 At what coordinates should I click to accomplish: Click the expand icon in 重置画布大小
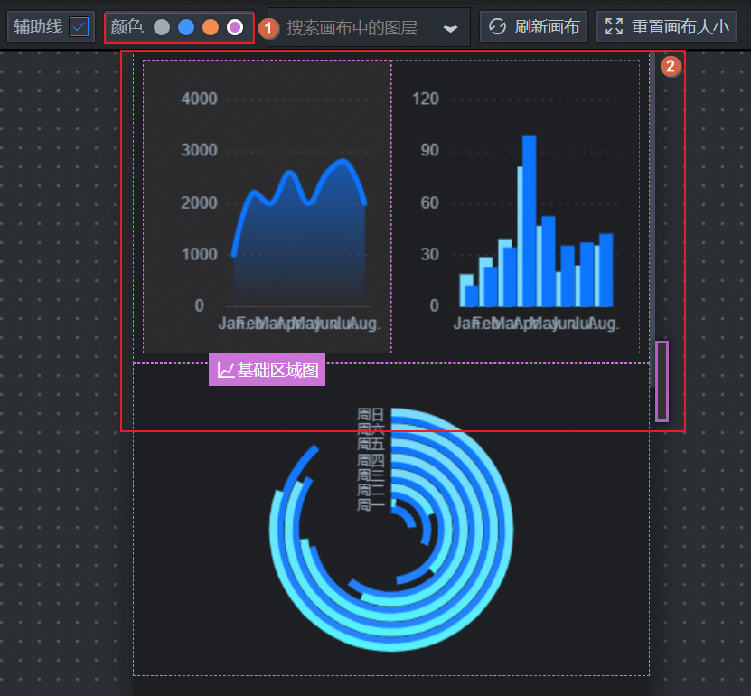tap(614, 26)
